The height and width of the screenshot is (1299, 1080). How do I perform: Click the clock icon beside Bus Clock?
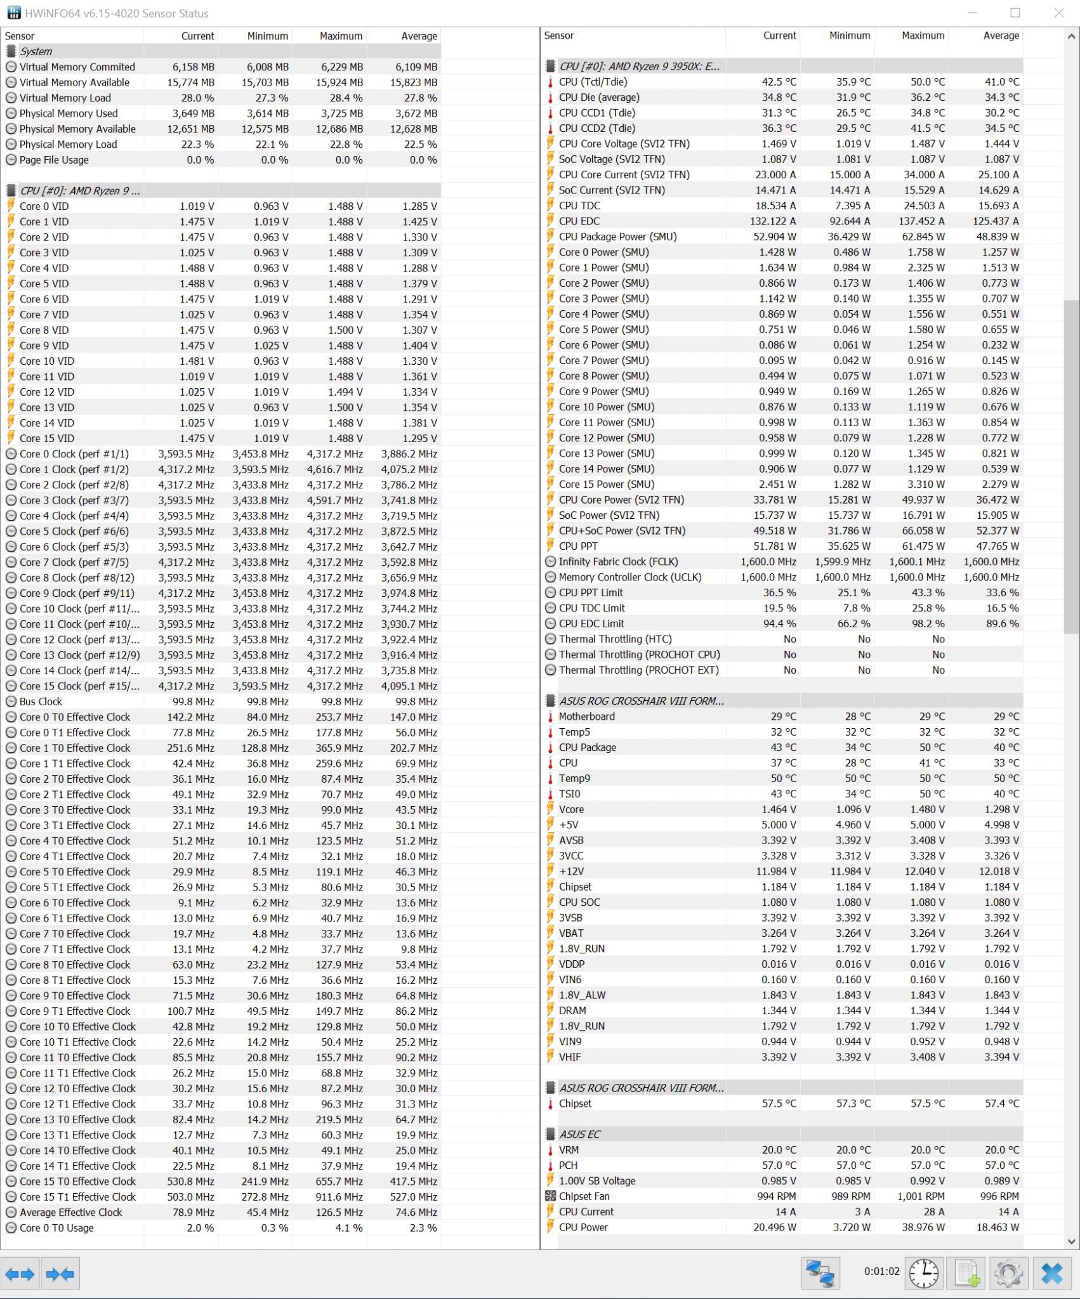(x=11, y=702)
